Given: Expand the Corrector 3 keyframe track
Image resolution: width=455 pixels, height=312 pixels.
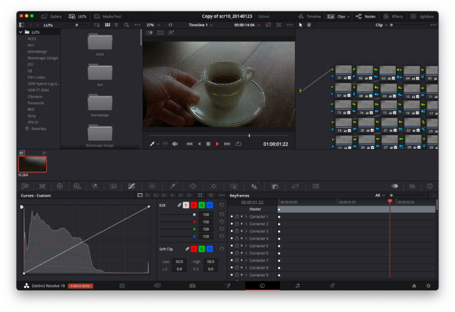Looking at the screenshot, I should click(246, 231).
